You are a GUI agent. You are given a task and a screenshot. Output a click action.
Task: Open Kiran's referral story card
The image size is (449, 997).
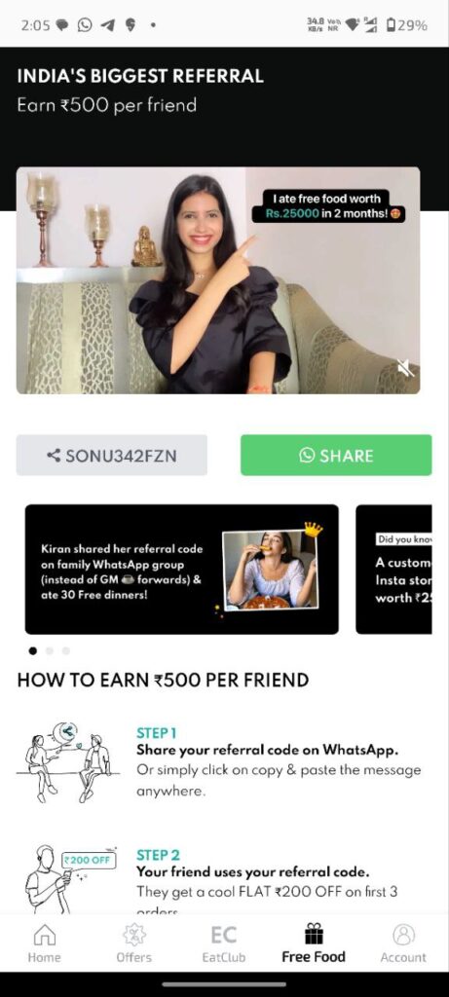point(182,569)
